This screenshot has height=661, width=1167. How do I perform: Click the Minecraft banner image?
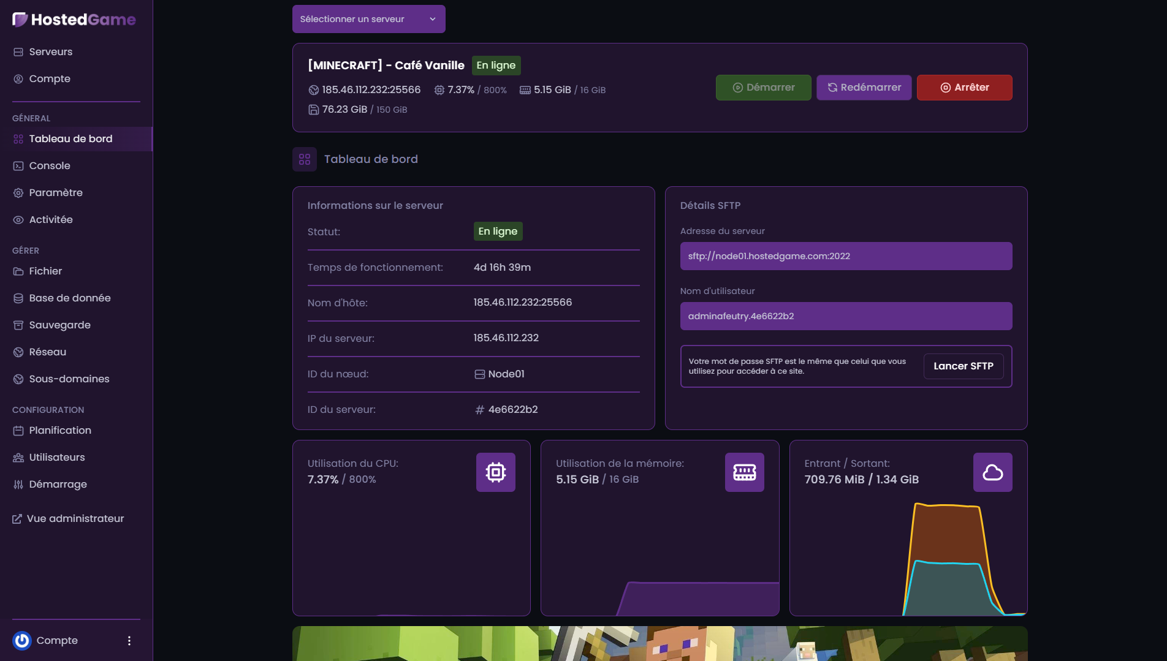tap(660, 643)
